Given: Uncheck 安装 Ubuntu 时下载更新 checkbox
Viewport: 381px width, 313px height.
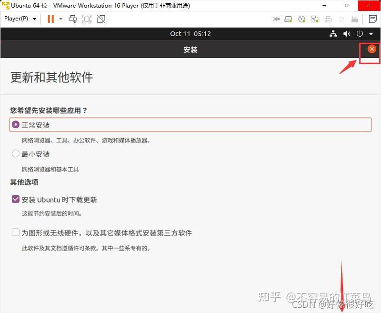Looking at the screenshot, I should 16,199.
